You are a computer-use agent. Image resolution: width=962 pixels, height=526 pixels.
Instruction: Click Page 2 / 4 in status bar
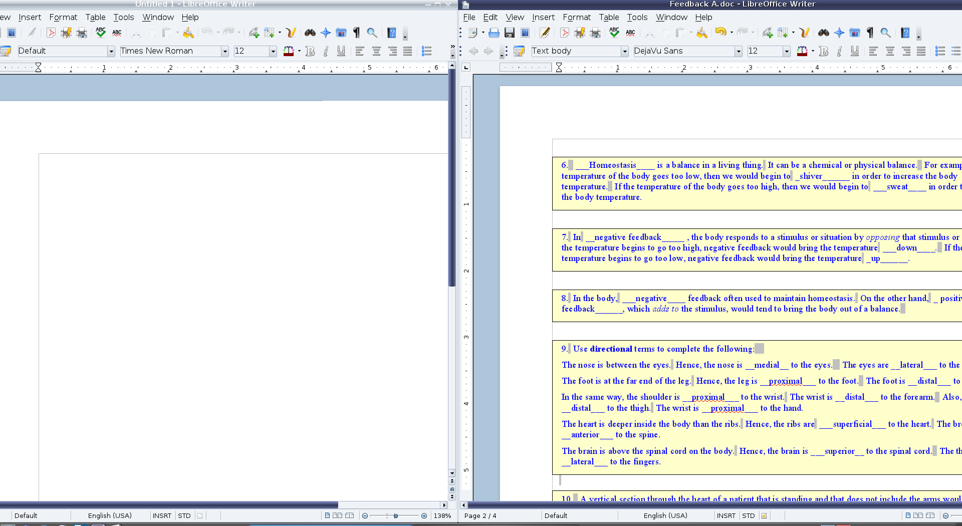480,515
